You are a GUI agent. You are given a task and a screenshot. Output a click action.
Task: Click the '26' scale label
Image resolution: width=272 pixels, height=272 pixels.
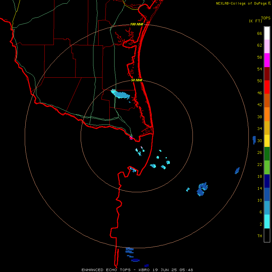(260, 153)
